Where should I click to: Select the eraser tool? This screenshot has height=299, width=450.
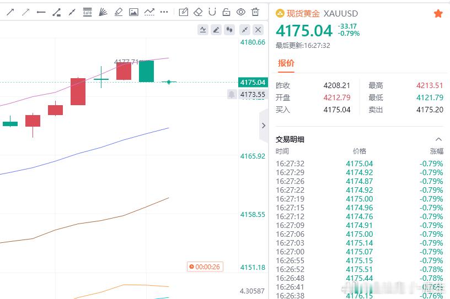(198, 12)
